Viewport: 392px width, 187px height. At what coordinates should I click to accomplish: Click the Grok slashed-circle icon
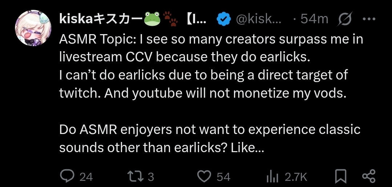345,19
